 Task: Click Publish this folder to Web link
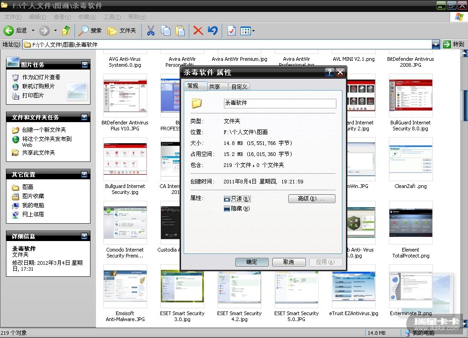[x=47, y=141]
